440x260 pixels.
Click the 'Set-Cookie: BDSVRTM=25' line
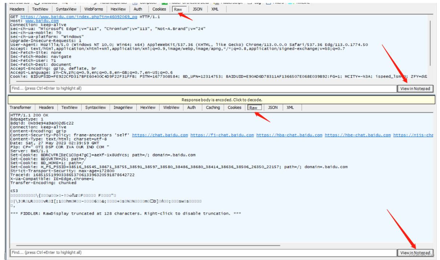(x=48, y=159)
